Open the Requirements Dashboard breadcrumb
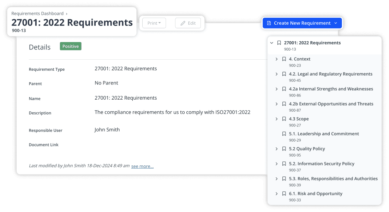The image size is (389, 212). point(37,13)
